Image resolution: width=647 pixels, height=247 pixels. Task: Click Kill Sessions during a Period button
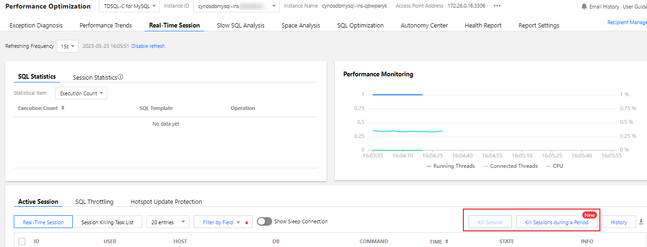coord(556,222)
